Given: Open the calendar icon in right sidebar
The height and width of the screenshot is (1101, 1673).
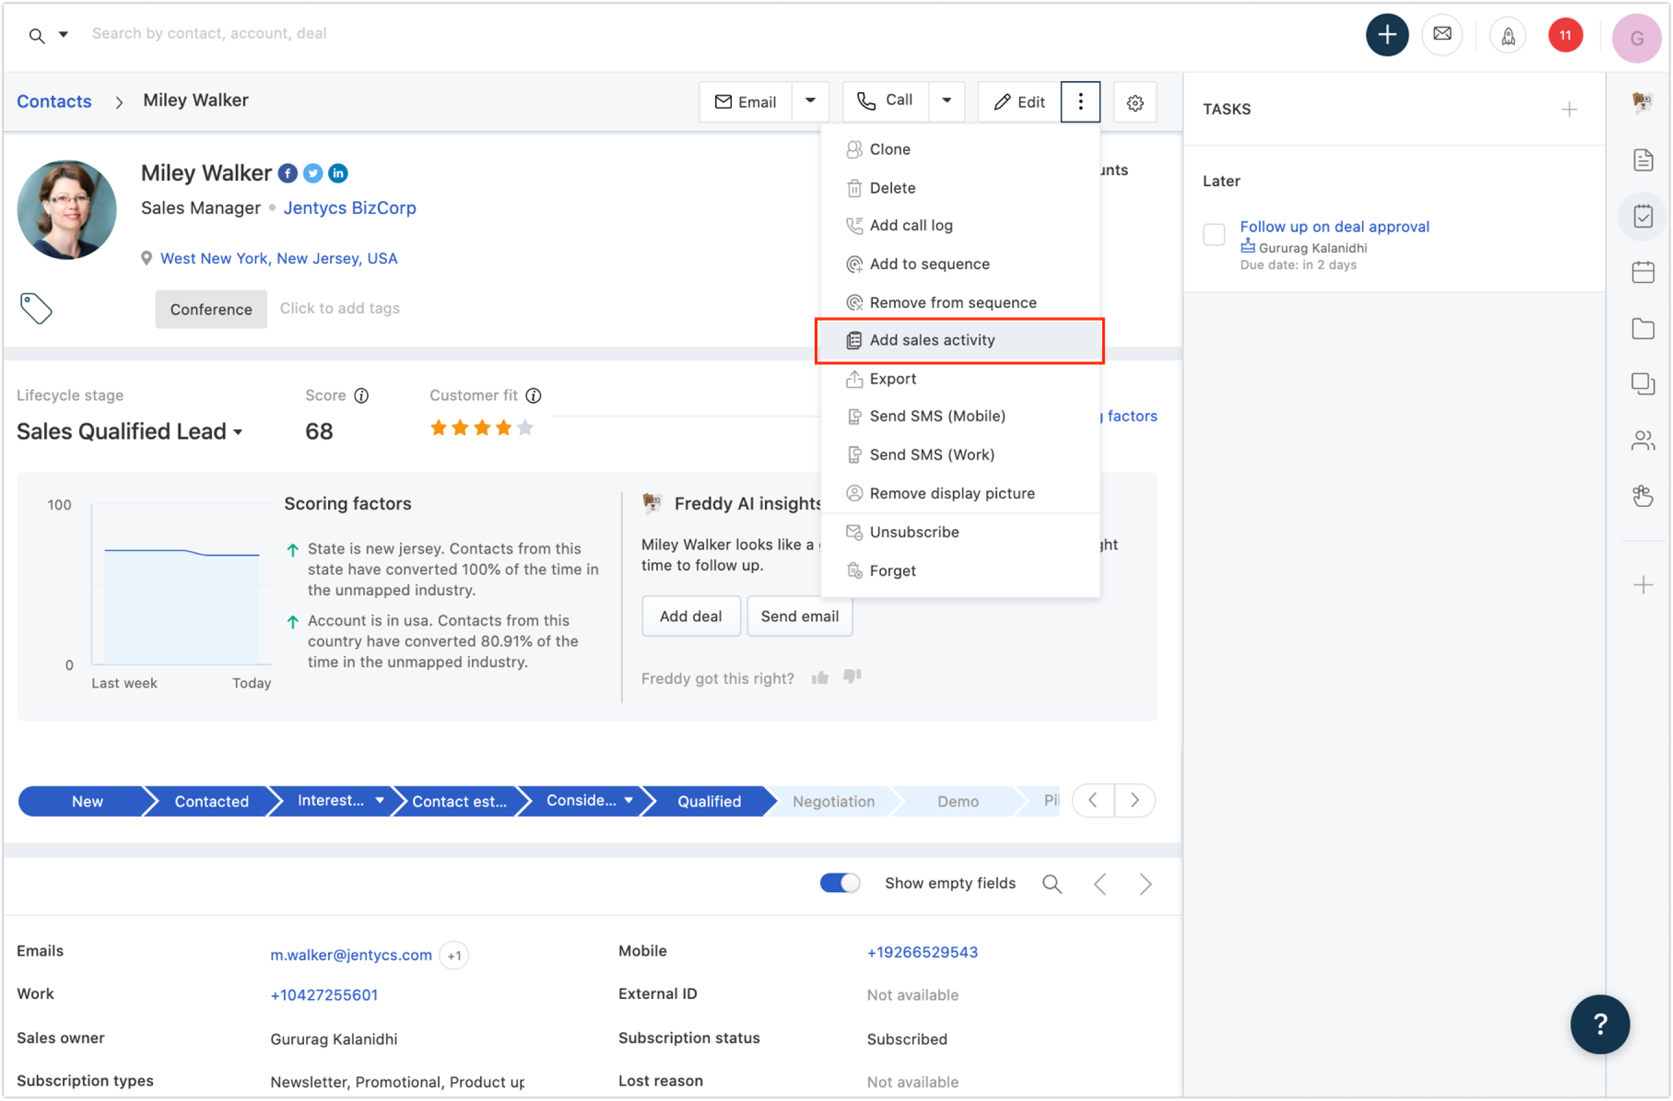Looking at the screenshot, I should tap(1643, 272).
